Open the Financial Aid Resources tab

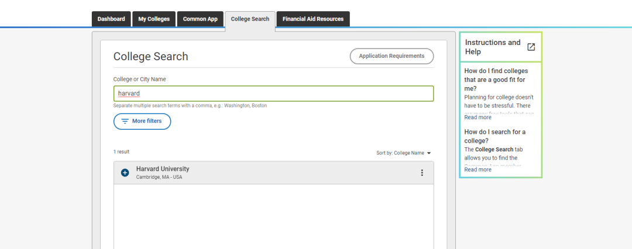pyautogui.click(x=313, y=19)
